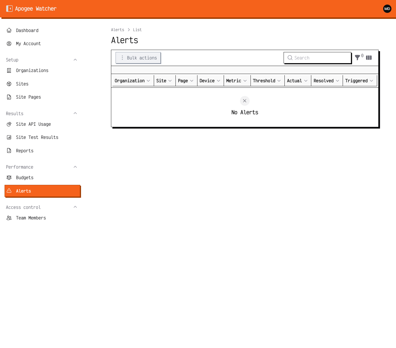396x348 pixels.
Task: Click the Site API Usage pie-chart icon
Action: (x=9, y=124)
